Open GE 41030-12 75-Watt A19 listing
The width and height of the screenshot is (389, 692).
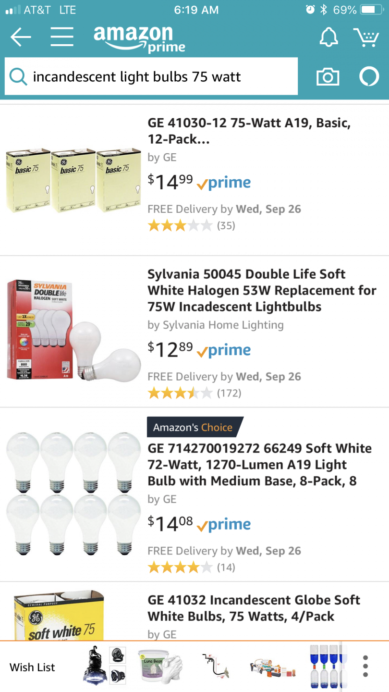(x=249, y=131)
